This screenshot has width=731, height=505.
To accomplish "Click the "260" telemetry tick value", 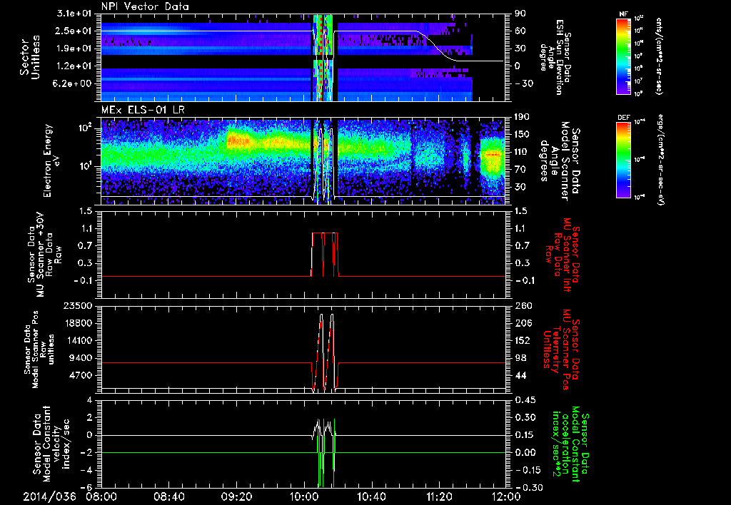I will 523,306.
